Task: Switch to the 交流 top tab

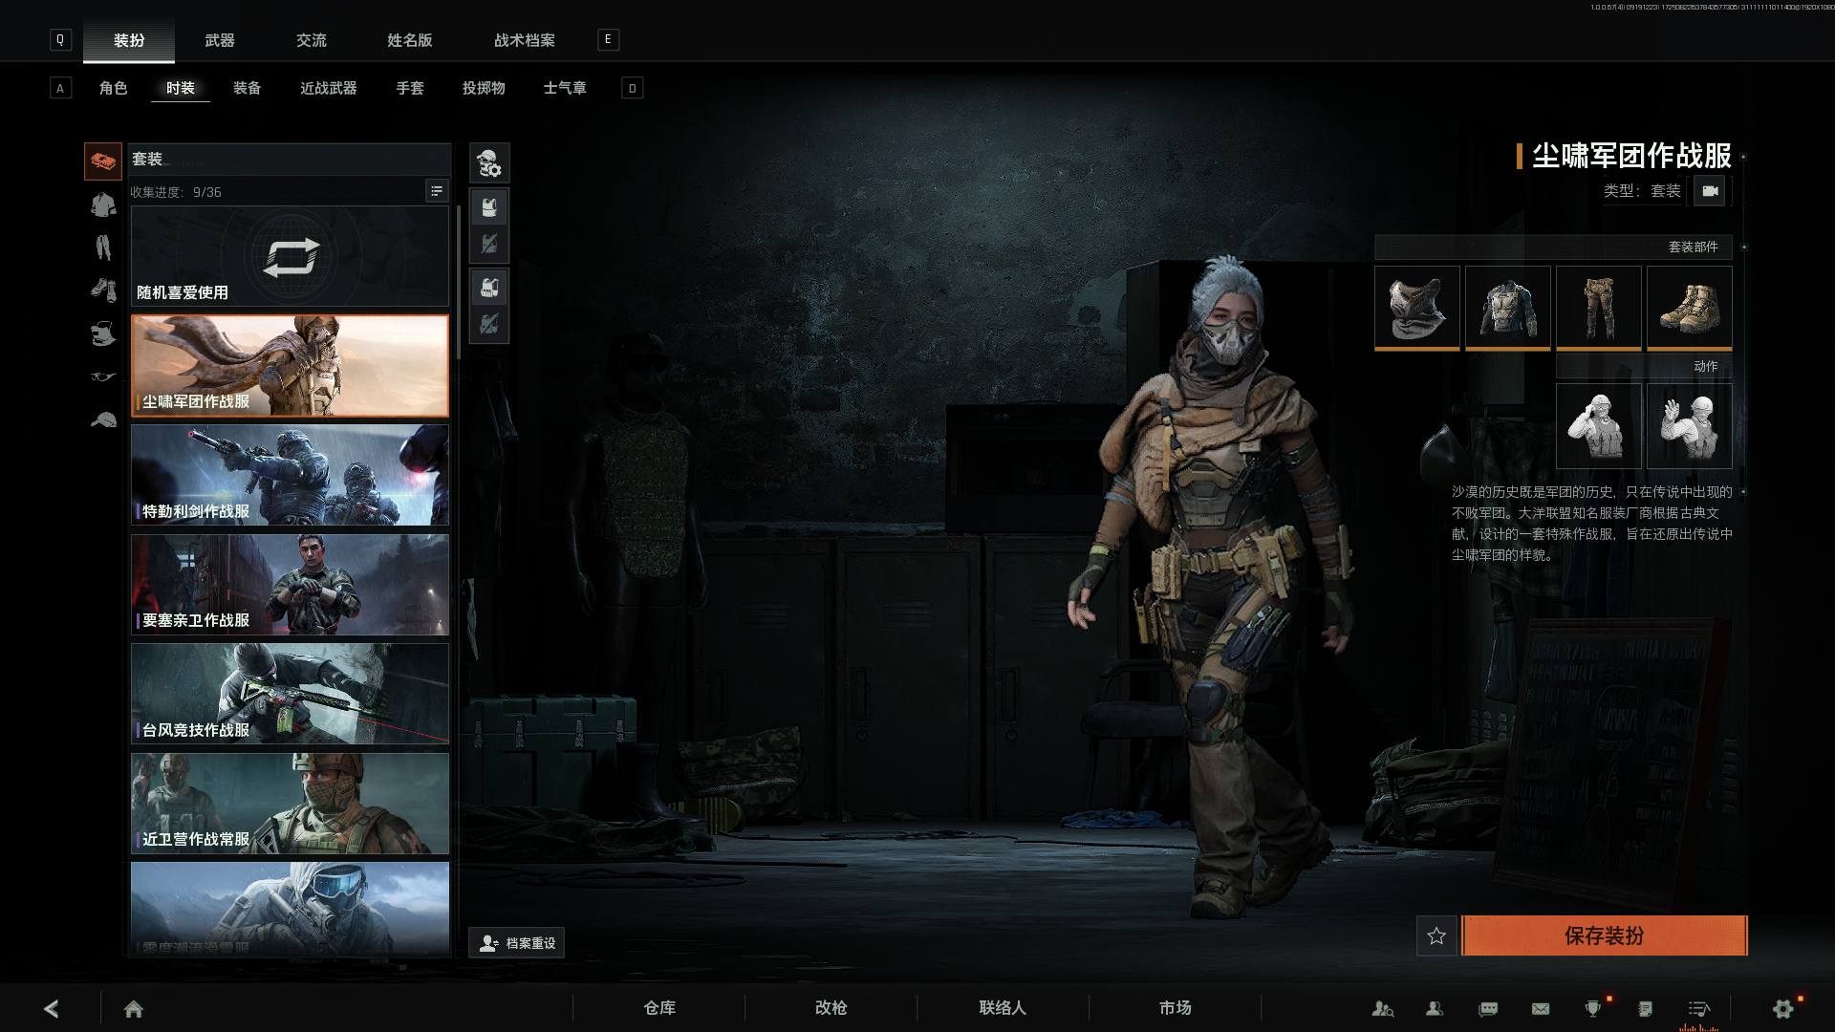Action: (x=312, y=40)
